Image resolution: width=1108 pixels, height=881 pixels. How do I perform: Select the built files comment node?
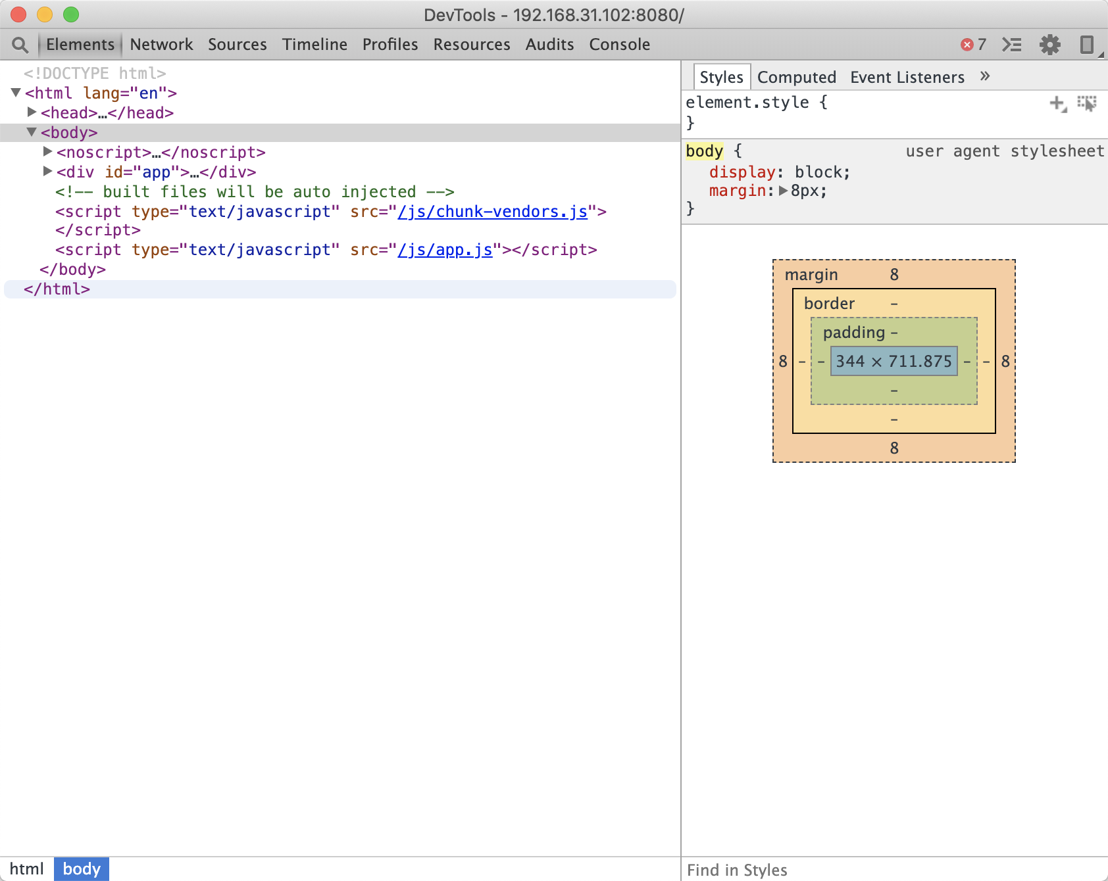click(255, 192)
